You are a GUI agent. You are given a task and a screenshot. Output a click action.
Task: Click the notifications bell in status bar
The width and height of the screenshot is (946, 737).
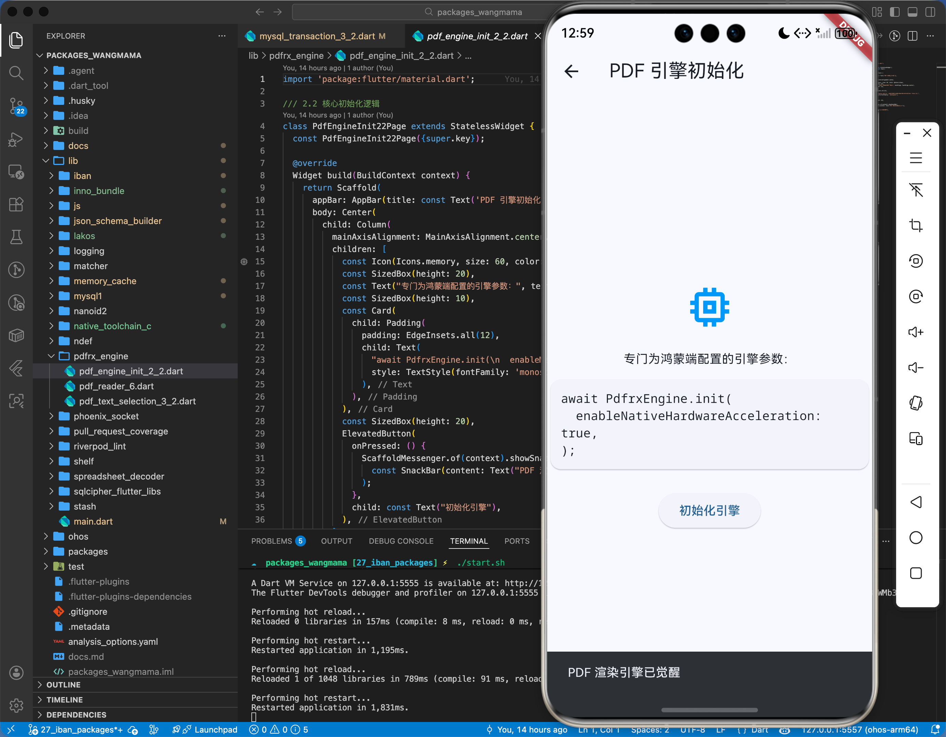pos(935,729)
